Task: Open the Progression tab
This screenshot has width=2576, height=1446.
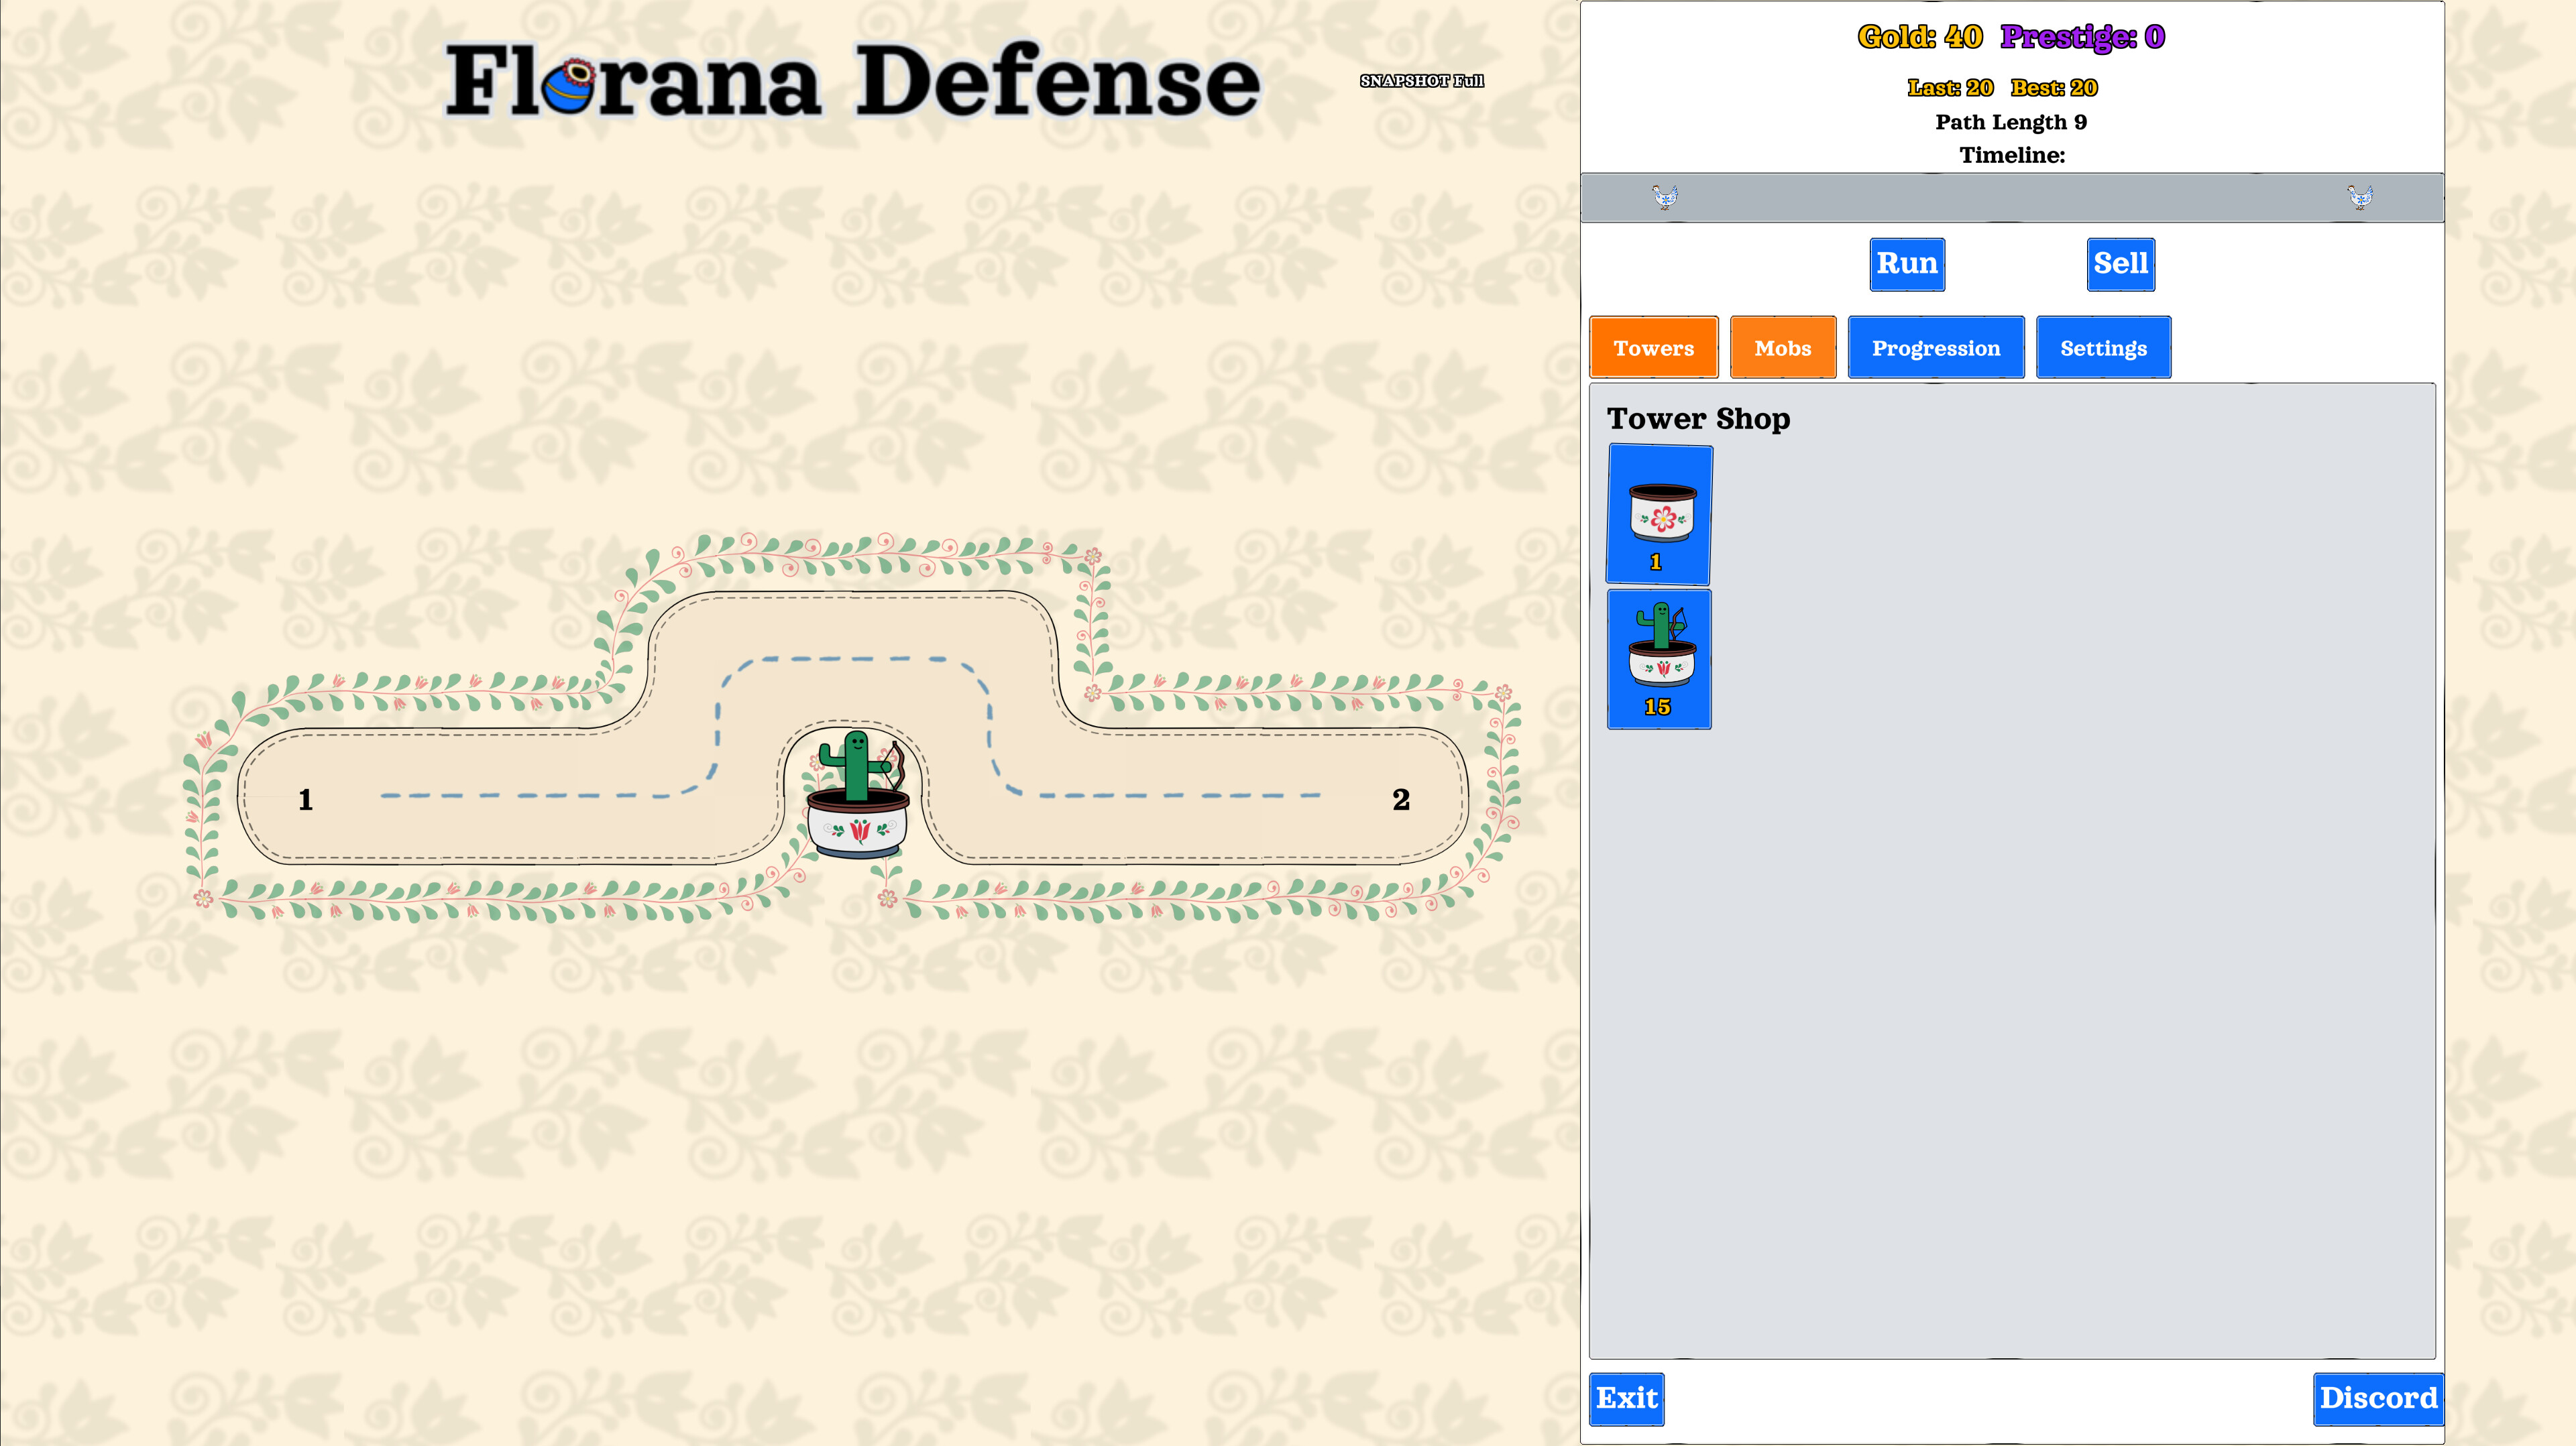Action: point(1936,348)
